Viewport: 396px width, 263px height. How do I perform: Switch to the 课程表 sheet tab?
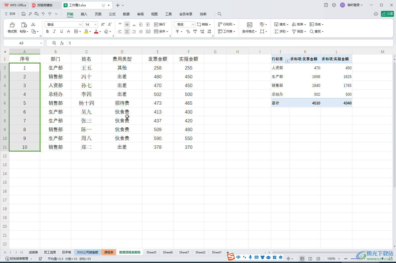109,252
